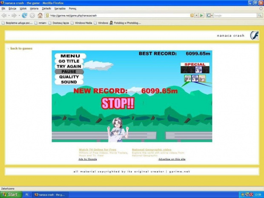The width and height of the screenshot is (264, 198).
Task: Click the MENU button in game
Action: tap(70, 56)
